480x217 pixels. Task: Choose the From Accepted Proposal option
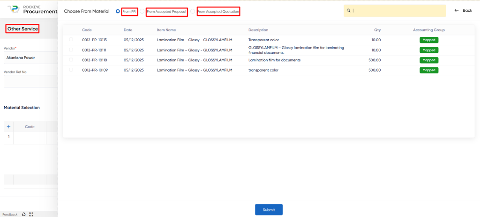[143, 11]
